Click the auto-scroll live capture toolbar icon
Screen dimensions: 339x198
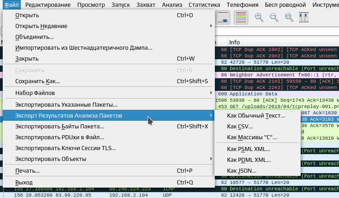point(223,17)
